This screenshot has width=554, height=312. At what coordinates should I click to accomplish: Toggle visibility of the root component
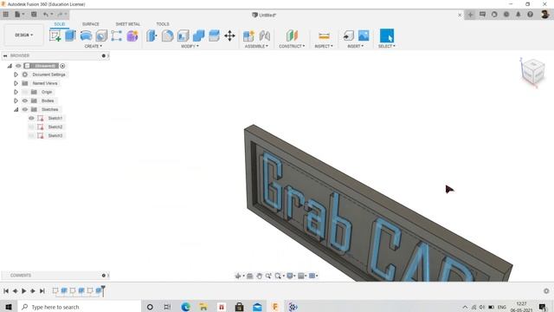click(18, 66)
